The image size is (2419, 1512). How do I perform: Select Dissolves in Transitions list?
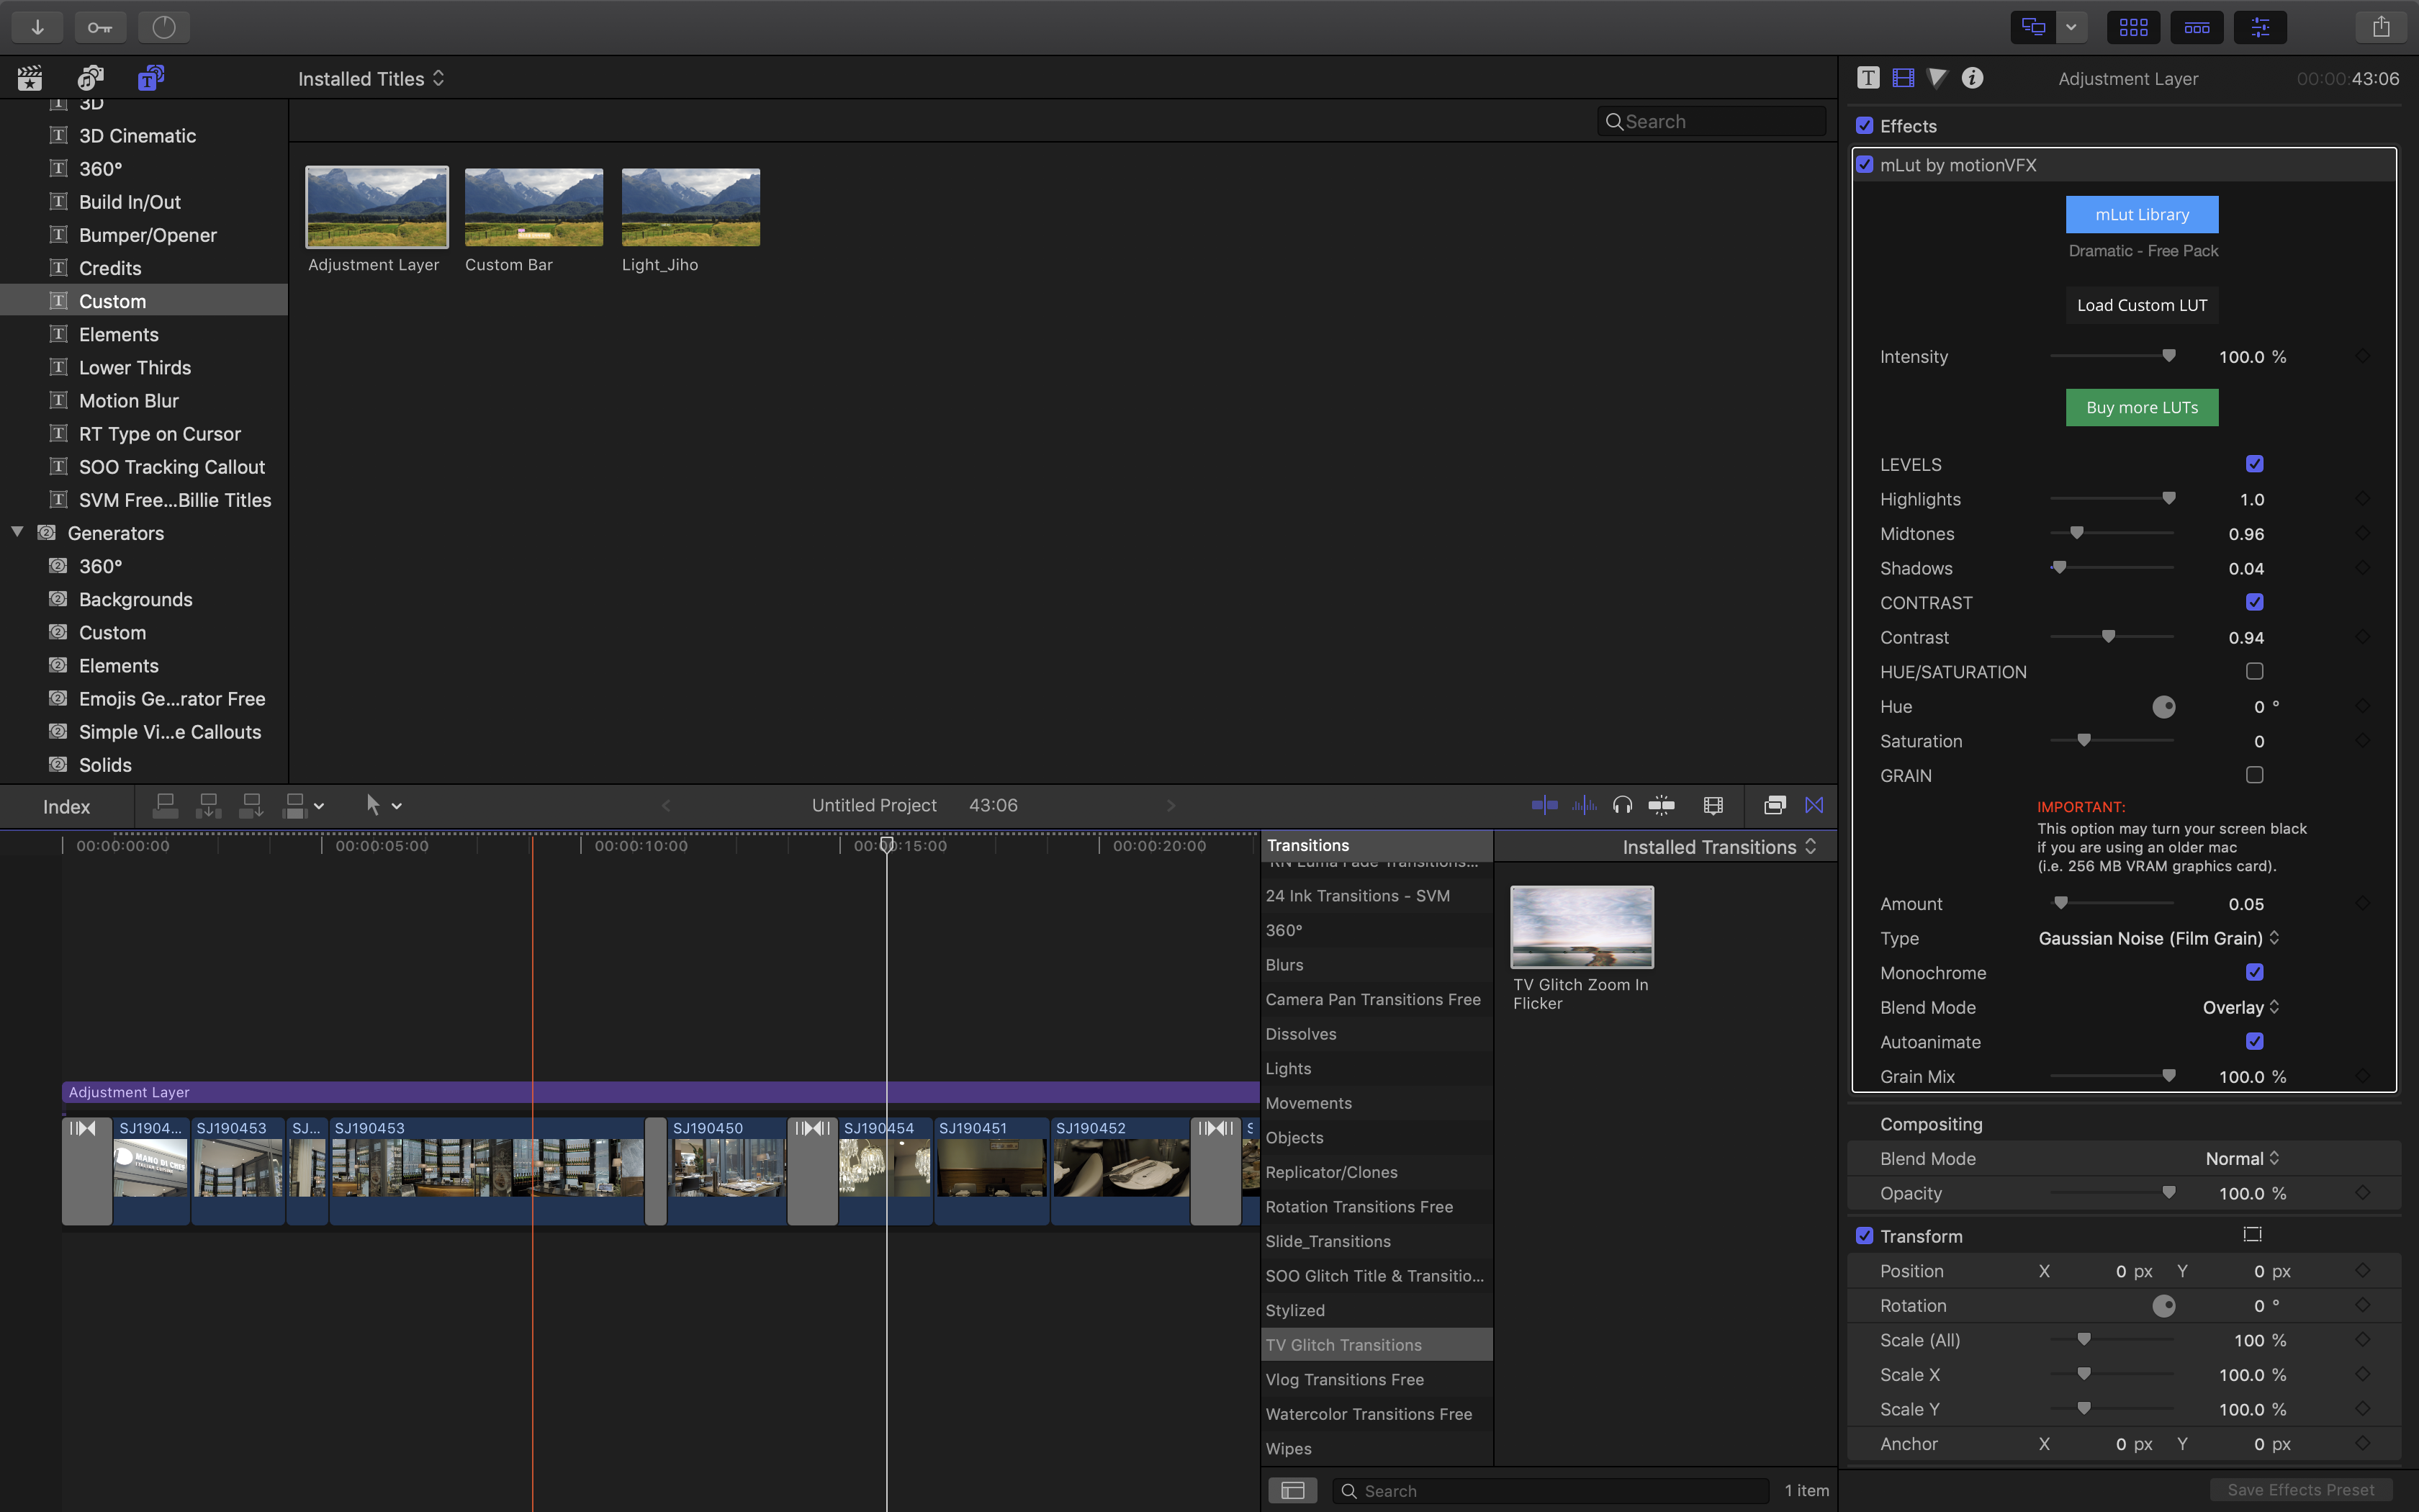click(1300, 1034)
